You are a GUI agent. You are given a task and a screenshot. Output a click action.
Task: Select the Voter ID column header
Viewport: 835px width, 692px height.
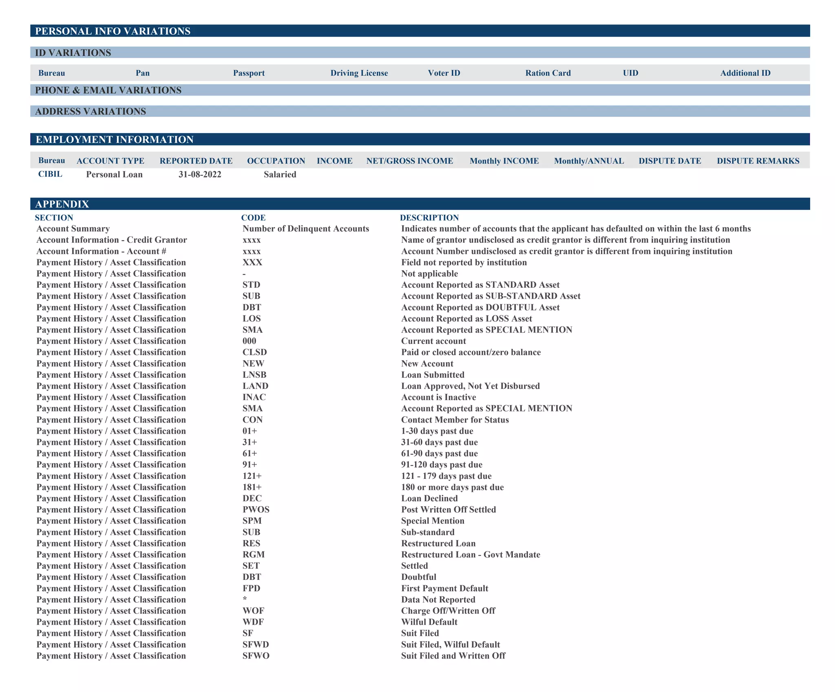click(444, 73)
